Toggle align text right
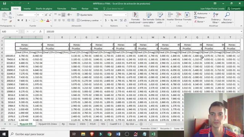The height and width of the screenshot is (137, 244). pyautogui.click(x=63, y=20)
